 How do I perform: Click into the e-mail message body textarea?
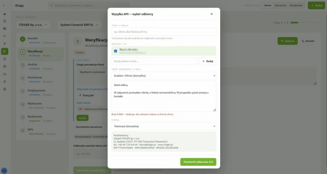163,96
